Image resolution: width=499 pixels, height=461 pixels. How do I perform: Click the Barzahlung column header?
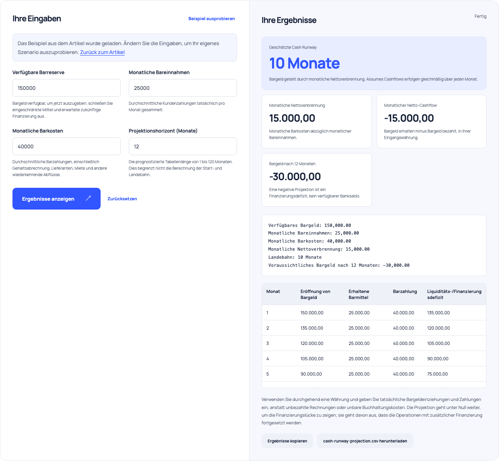coord(405,291)
